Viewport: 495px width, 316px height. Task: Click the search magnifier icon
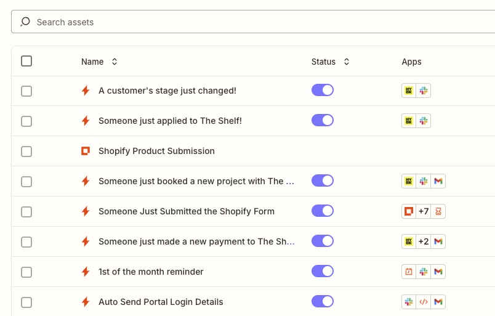pyautogui.click(x=25, y=22)
